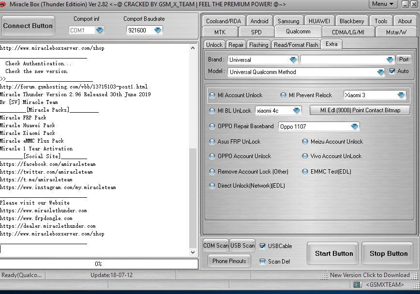Click New Version Click to Download
420x294 pixels.
[370, 275]
